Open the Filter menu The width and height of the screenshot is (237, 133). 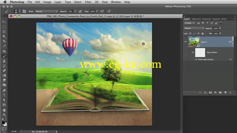click(88, 2)
